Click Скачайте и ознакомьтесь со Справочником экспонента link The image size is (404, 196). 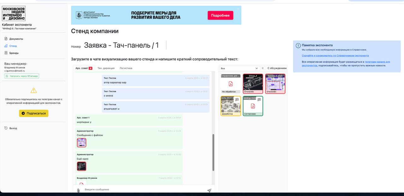click(x=335, y=55)
